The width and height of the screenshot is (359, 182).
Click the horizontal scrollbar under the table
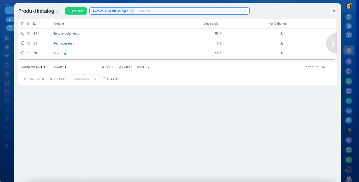pos(176,59)
